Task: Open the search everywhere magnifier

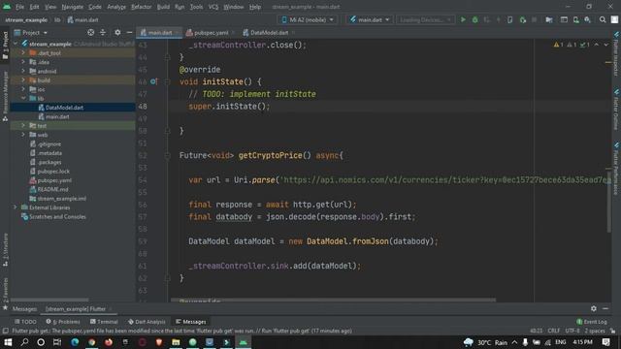Action: coord(603,19)
